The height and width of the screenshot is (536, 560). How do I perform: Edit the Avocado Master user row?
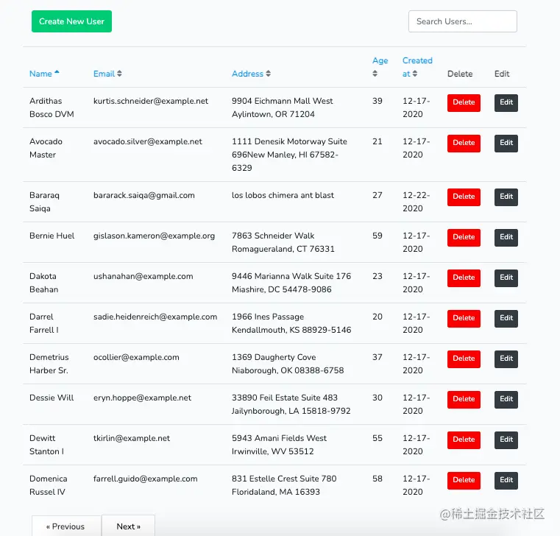(506, 143)
